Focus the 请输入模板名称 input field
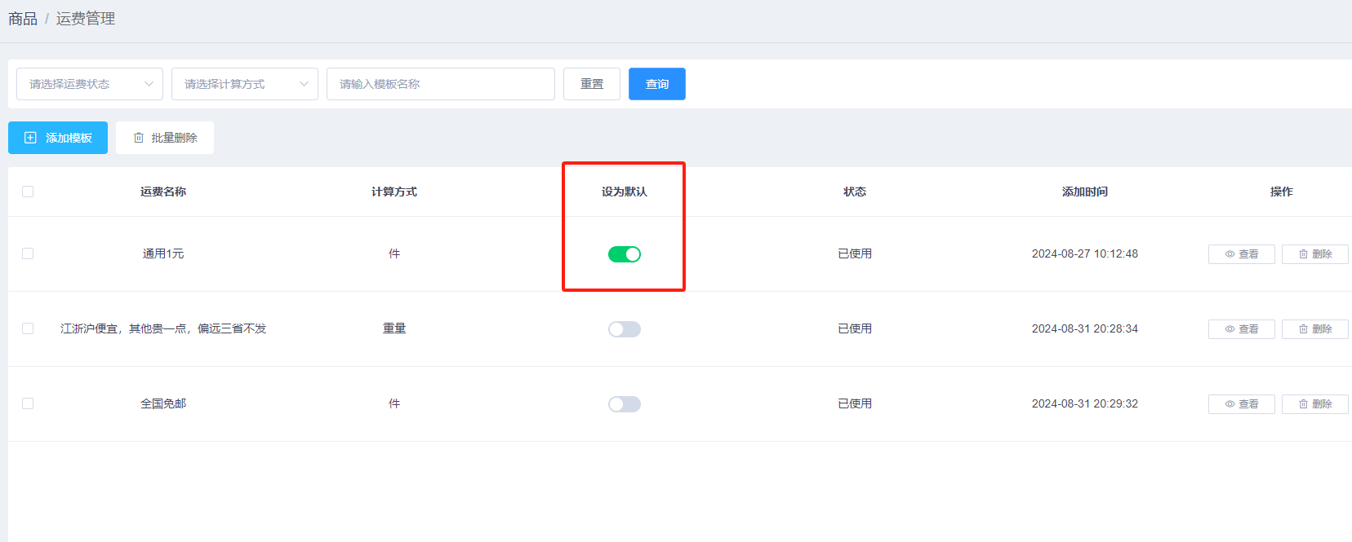Viewport: 1352px width, 542px height. (441, 84)
